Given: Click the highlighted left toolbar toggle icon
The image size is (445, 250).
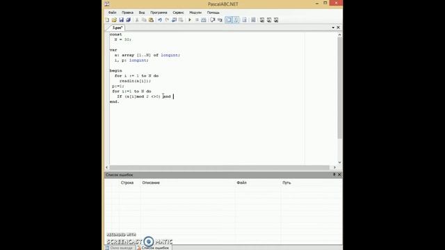Looking at the screenshot, I should click(228, 20).
